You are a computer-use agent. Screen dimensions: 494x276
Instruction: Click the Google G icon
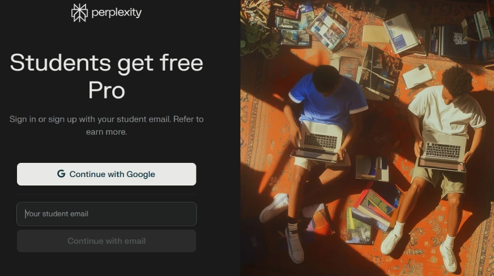[61, 174]
